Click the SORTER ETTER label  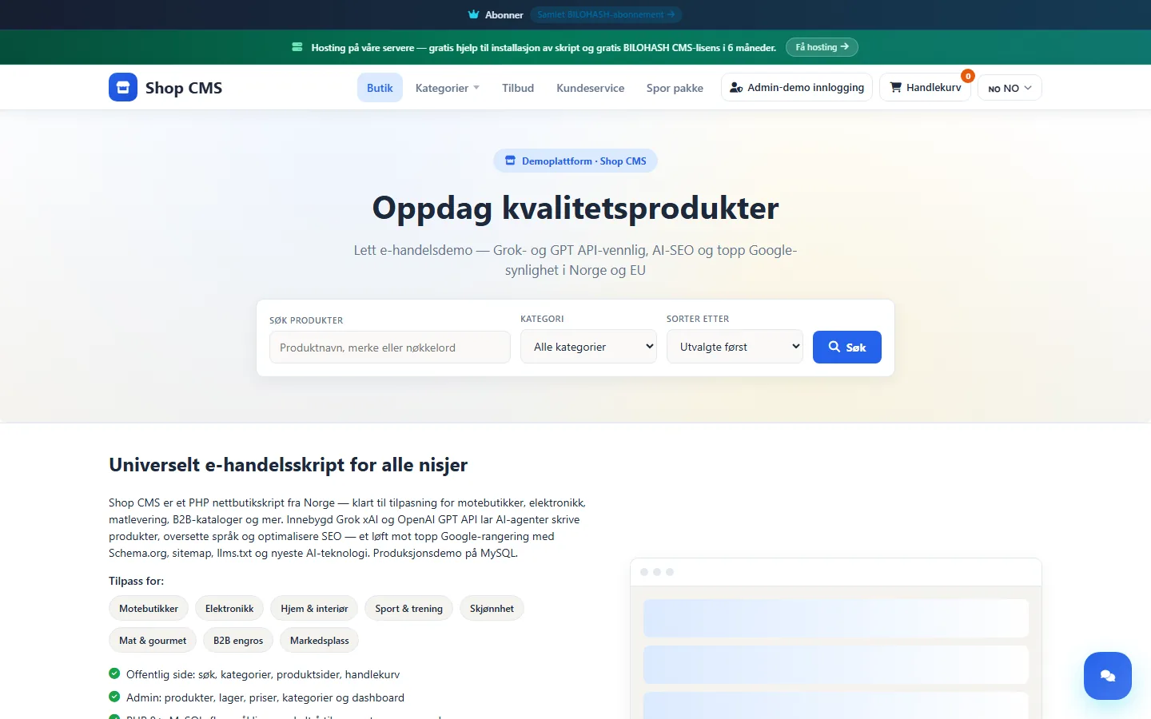[698, 319]
